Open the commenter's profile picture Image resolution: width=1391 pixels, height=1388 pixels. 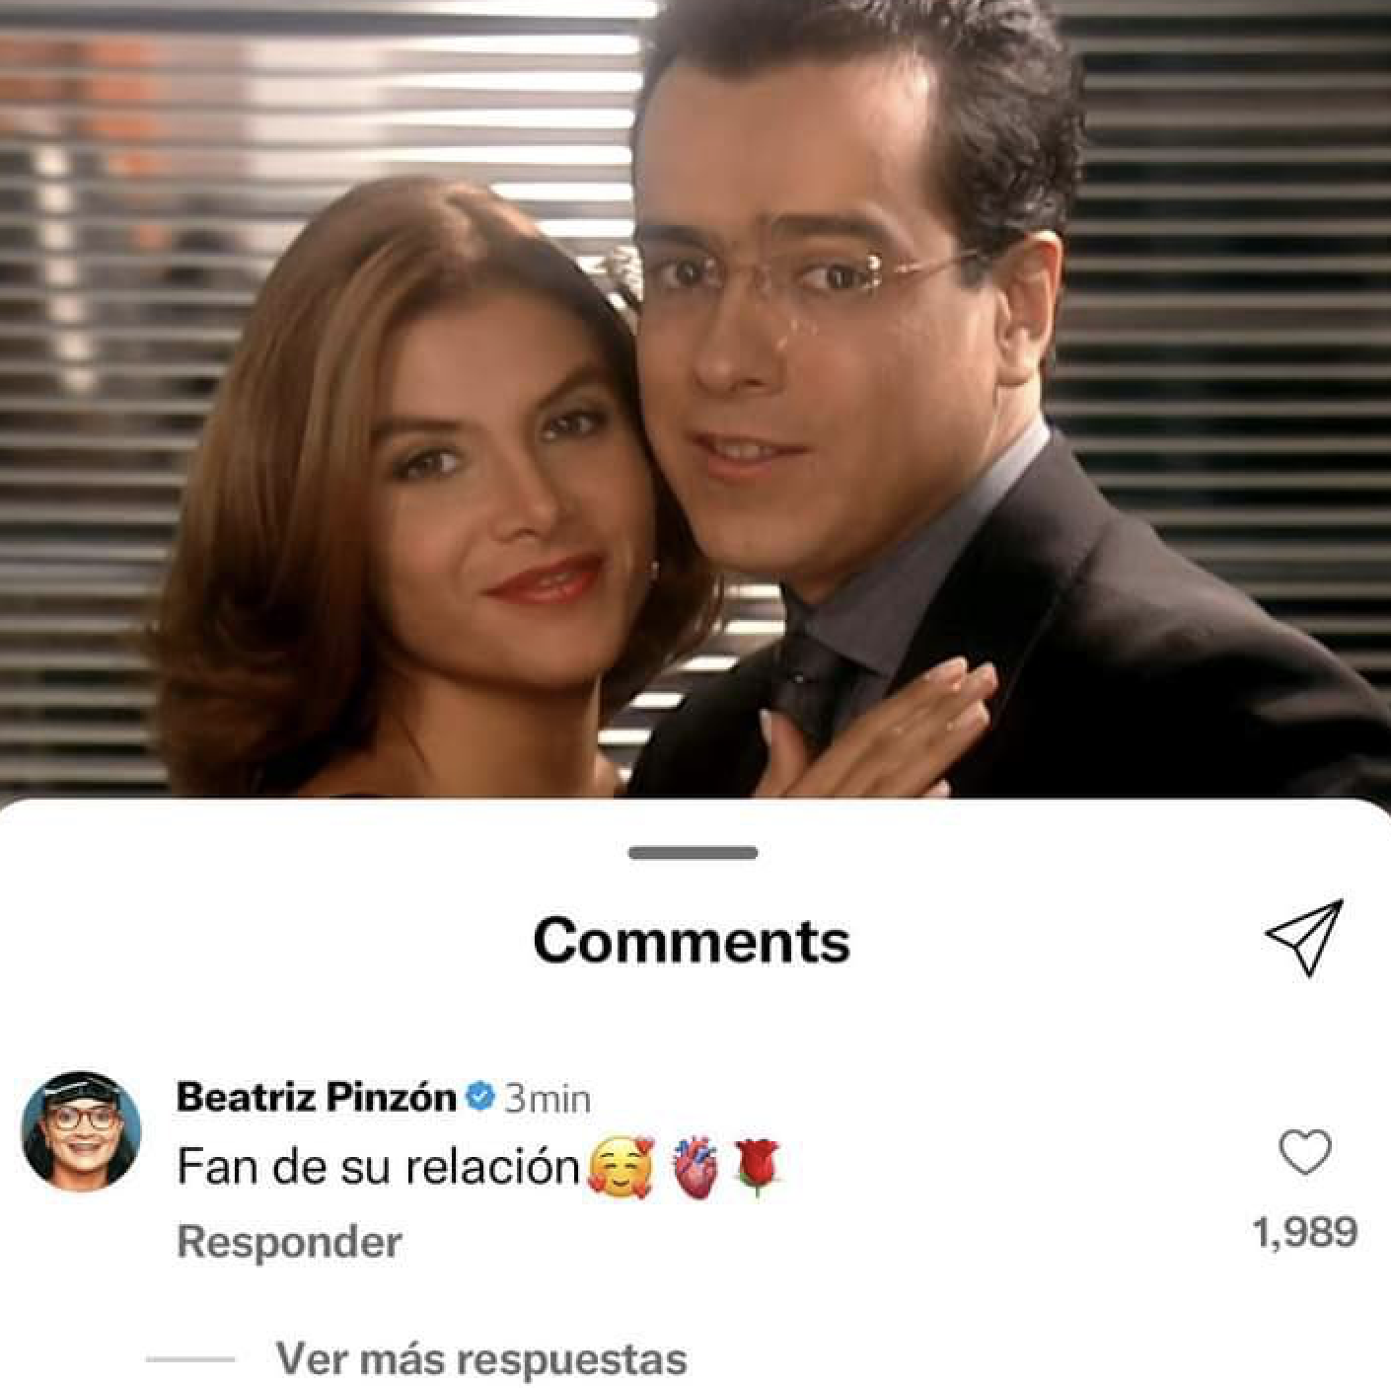point(81,1130)
